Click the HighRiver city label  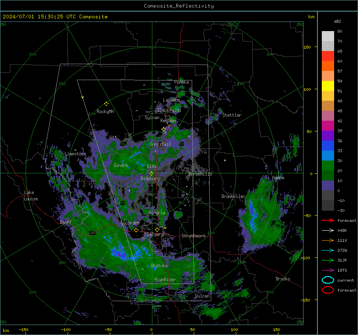tap(165, 280)
